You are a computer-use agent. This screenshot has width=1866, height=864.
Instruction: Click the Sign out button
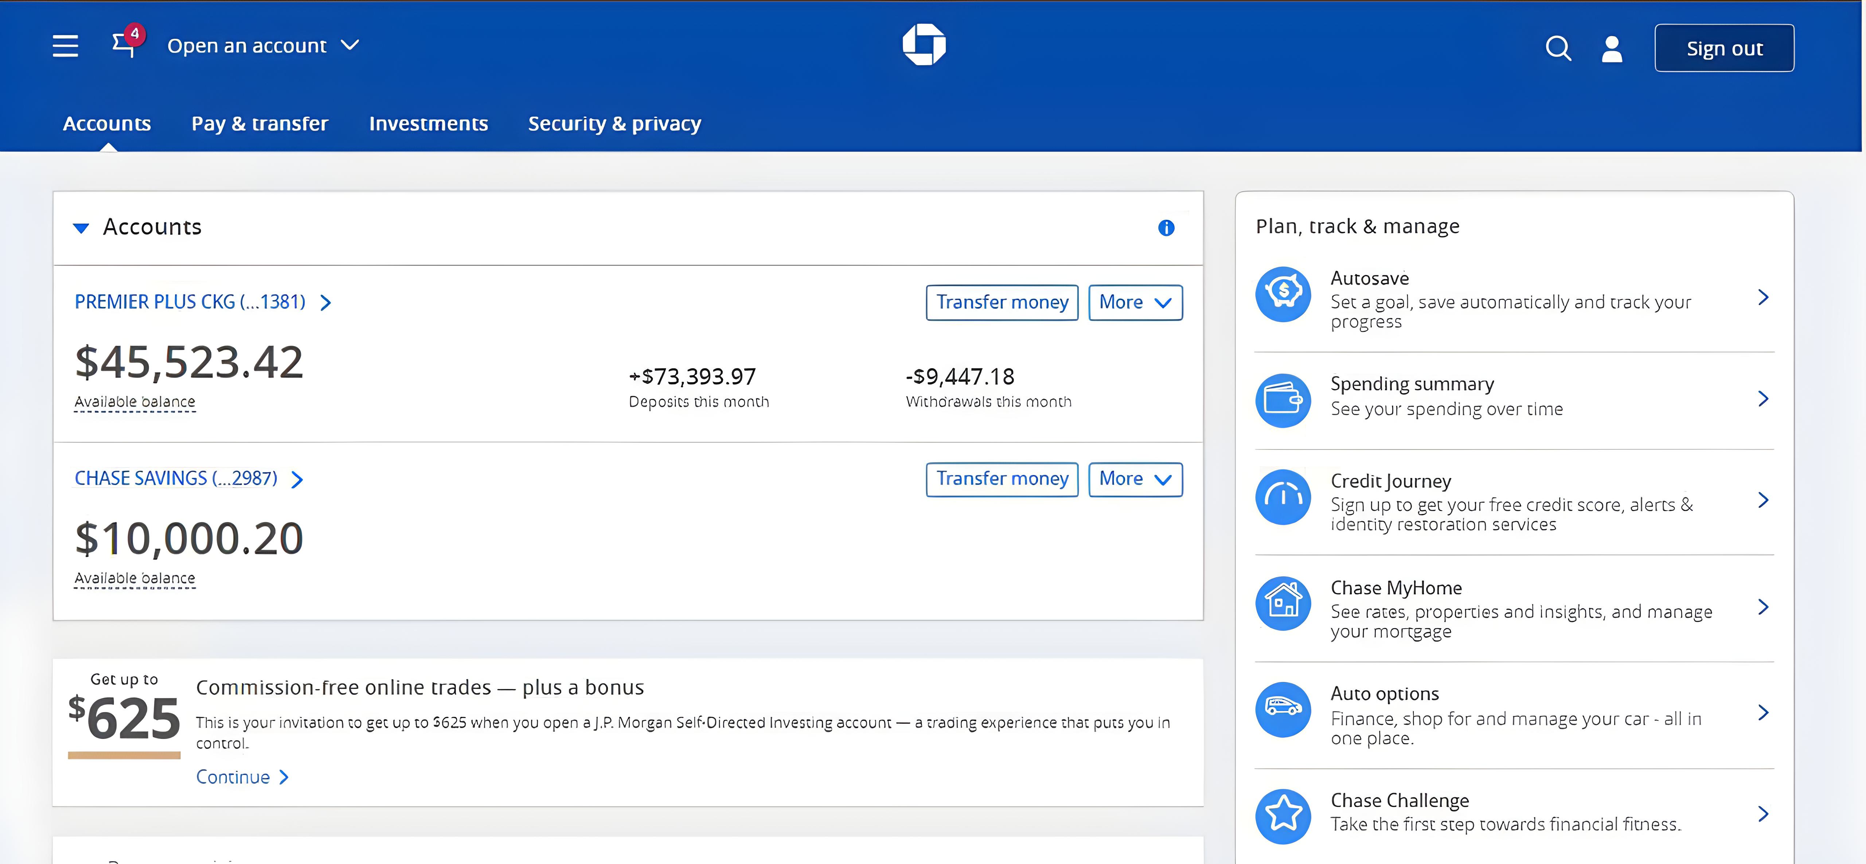(1724, 48)
